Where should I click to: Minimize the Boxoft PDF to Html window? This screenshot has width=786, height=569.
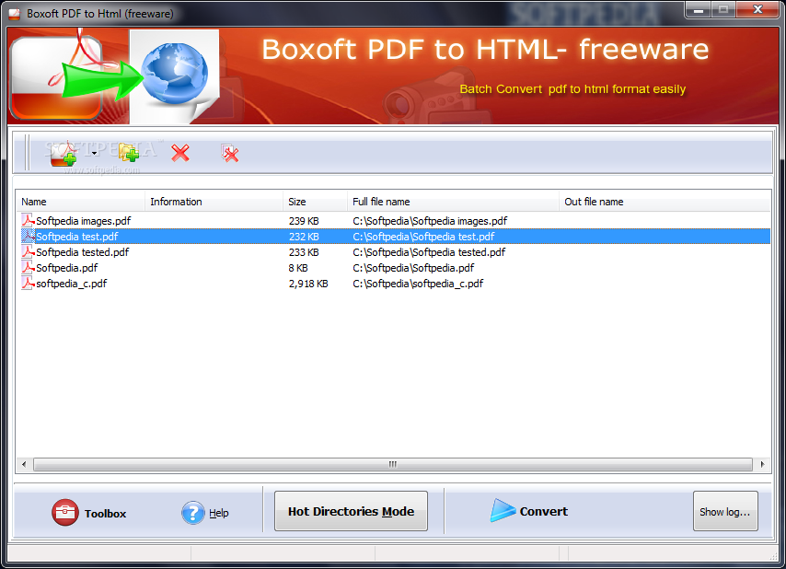pos(699,9)
